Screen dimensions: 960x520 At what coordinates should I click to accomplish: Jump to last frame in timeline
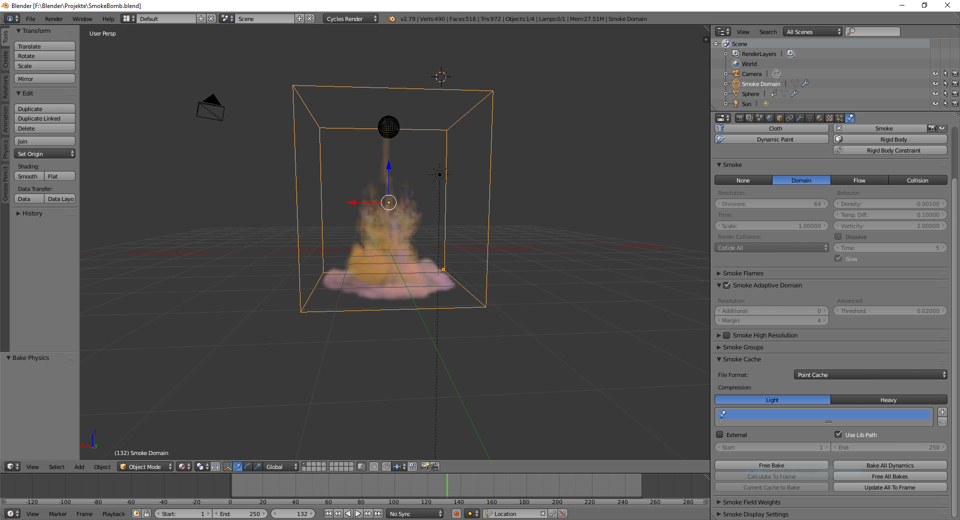378,513
